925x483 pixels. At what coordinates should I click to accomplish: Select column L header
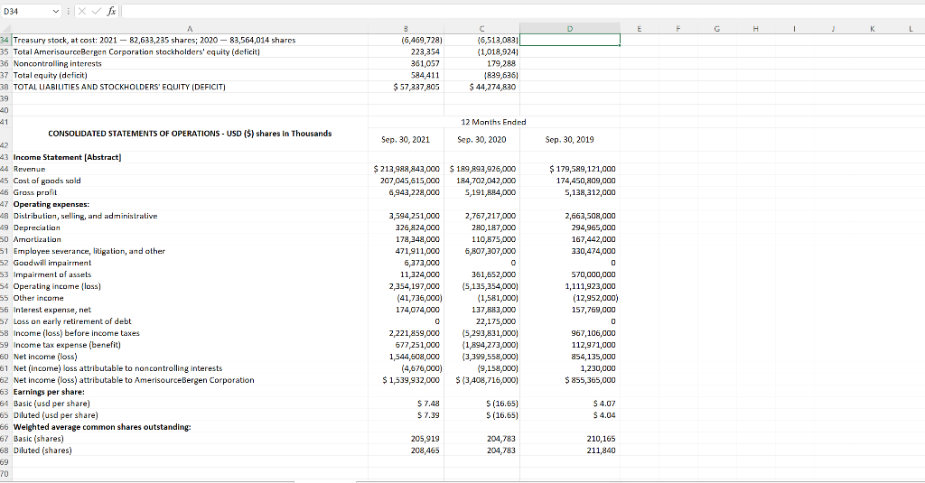click(x=911, y=28)
